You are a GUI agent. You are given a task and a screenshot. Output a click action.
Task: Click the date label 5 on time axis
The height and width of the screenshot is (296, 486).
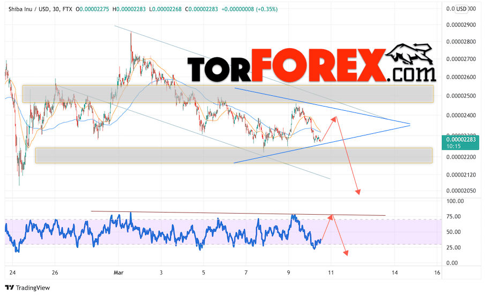click(x=203, y=273)
